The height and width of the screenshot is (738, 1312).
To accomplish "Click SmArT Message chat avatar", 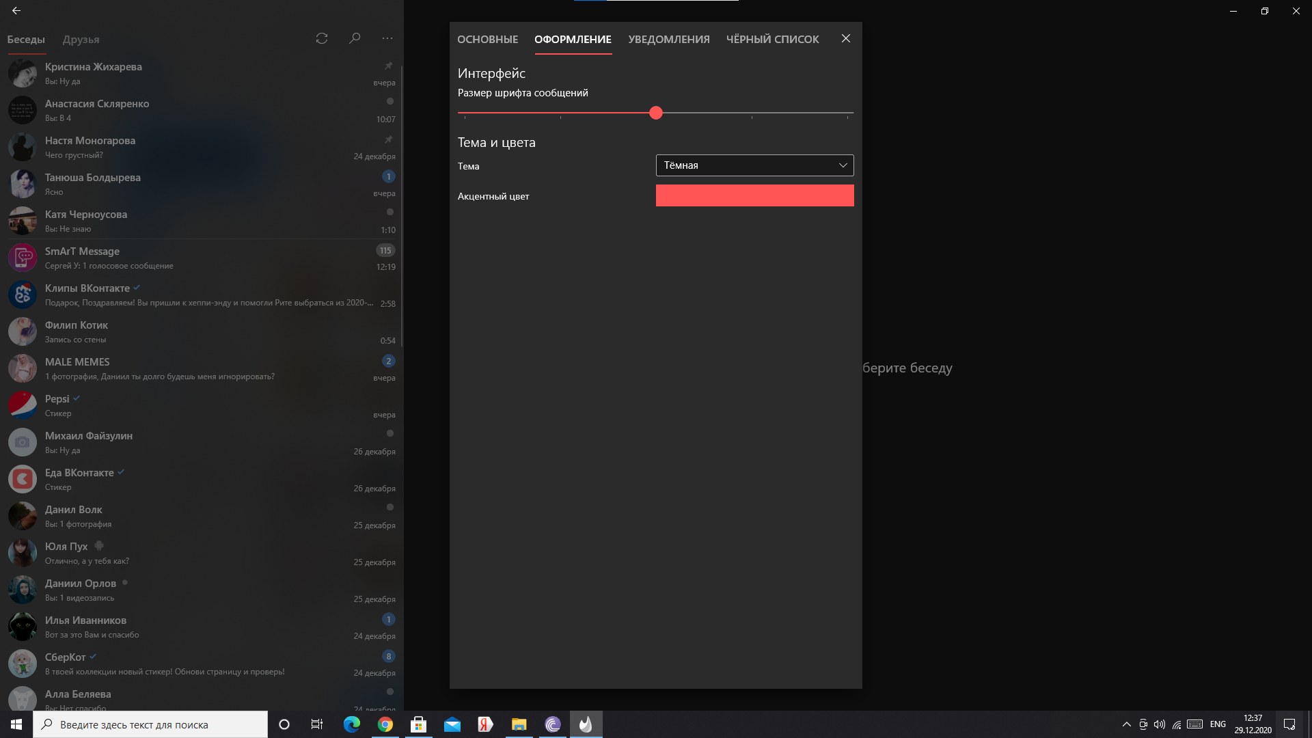I will pos(22,258).
